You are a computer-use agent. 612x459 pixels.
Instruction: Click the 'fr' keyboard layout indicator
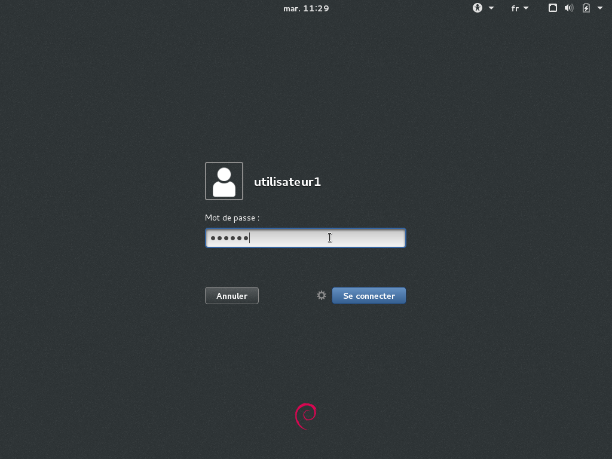[x=515, y=8]
